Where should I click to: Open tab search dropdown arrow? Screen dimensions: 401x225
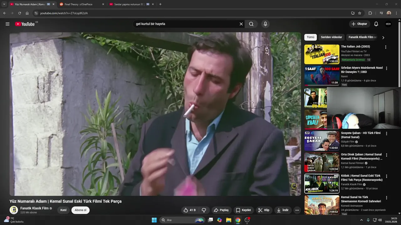(4, 4)
